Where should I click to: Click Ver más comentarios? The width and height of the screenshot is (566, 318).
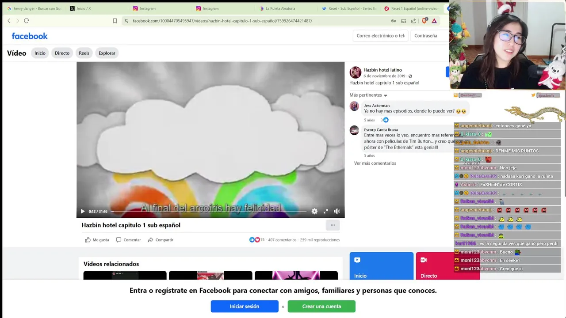[x=375, y=163]
